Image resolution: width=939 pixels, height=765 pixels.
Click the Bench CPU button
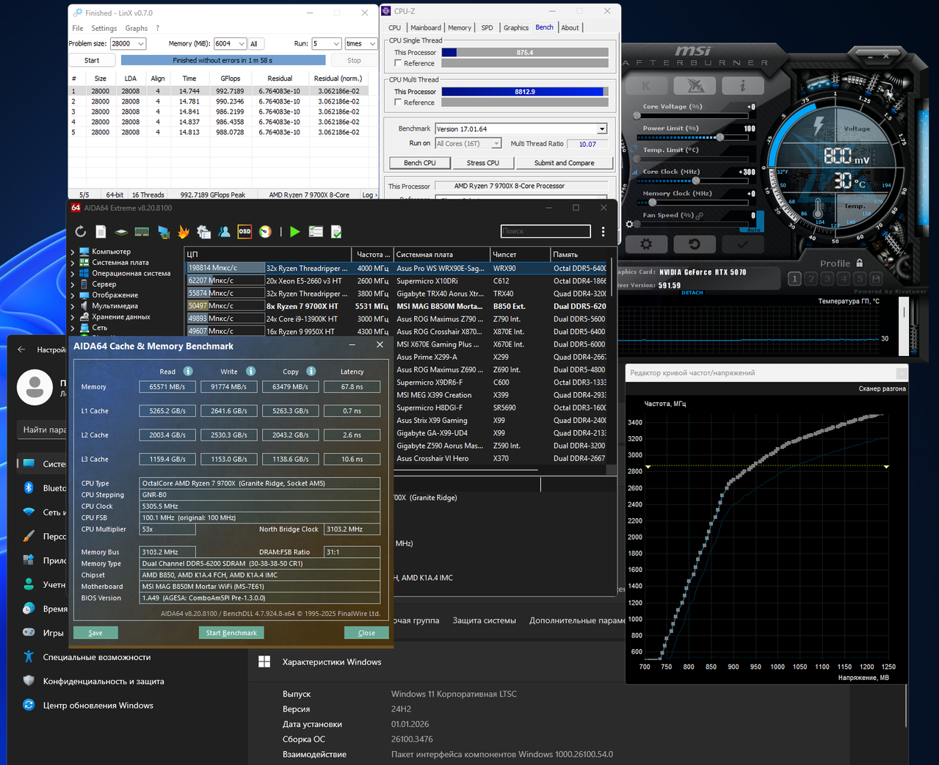[420, 163]
